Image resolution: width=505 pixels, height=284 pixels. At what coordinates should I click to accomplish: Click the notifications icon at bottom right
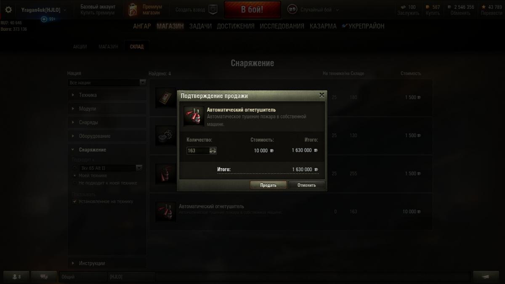tap(486, 276)
